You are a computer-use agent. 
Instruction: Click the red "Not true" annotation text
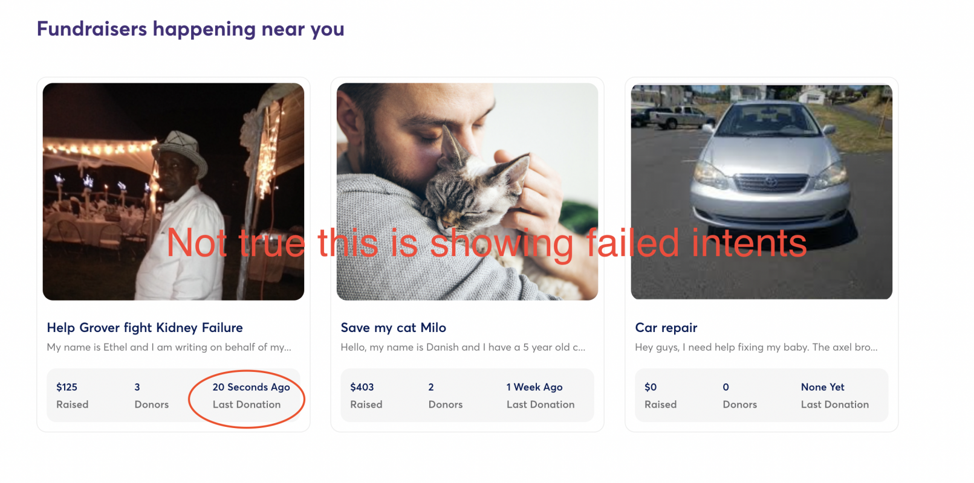[486, 243]
